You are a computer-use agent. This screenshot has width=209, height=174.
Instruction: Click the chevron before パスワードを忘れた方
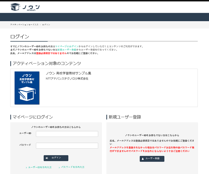click(59, 167)
